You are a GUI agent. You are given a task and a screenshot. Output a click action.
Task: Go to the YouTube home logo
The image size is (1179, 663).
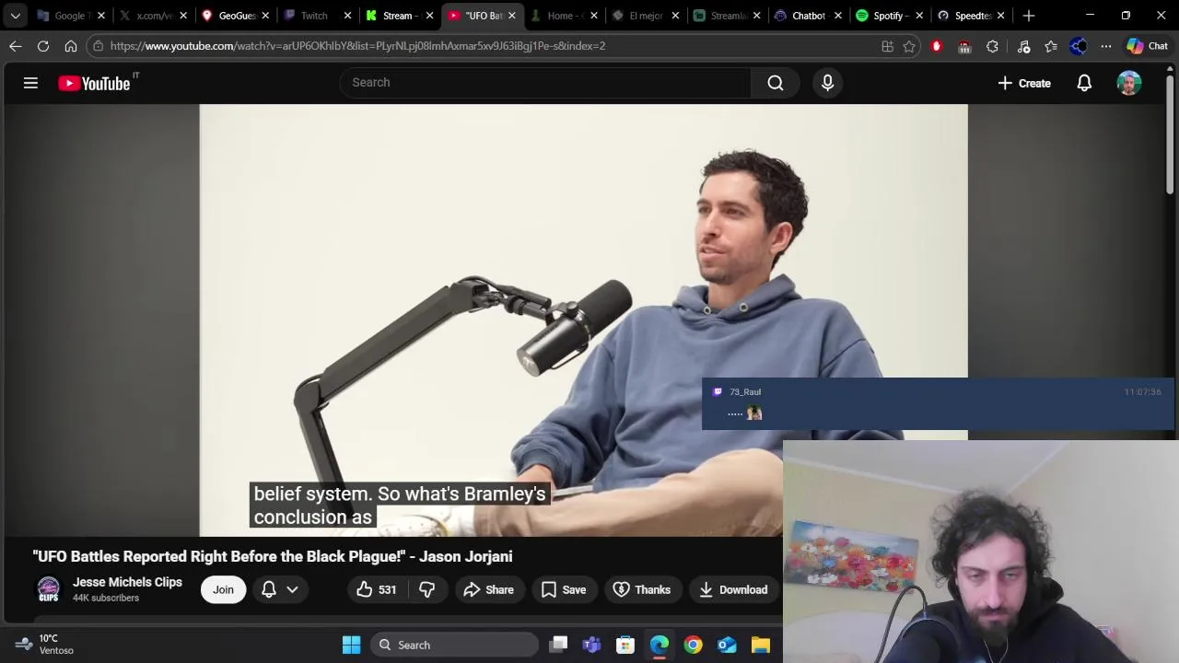click(94, 83)
